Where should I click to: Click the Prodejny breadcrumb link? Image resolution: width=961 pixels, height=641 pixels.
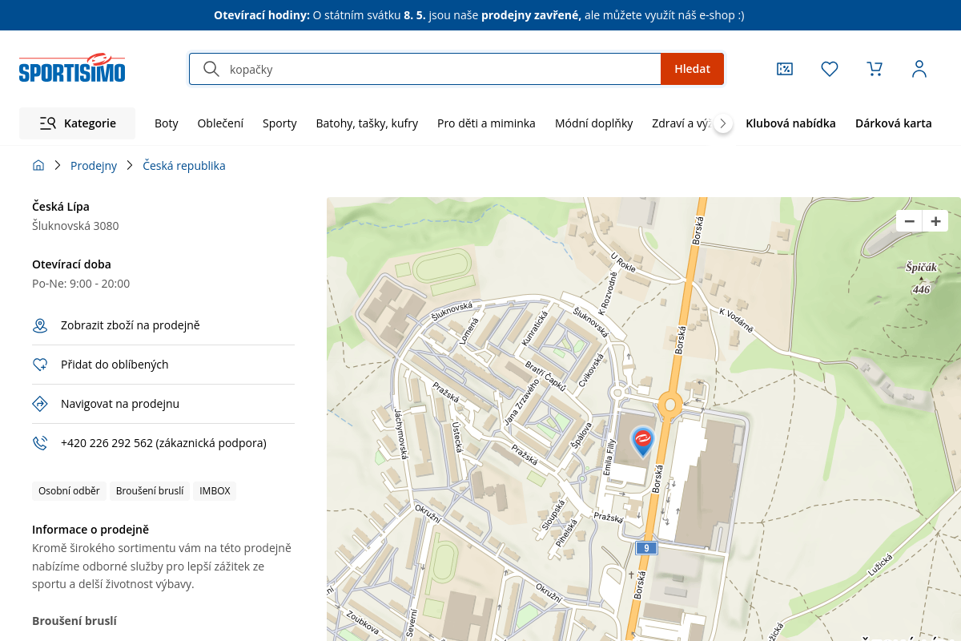[x=94, y=166]
